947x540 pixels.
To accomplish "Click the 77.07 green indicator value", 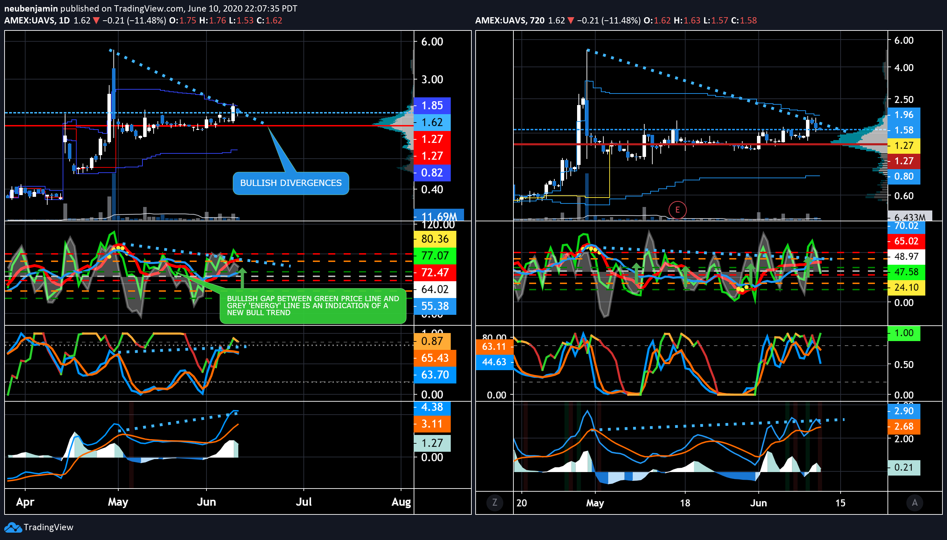I will (435, 256).
